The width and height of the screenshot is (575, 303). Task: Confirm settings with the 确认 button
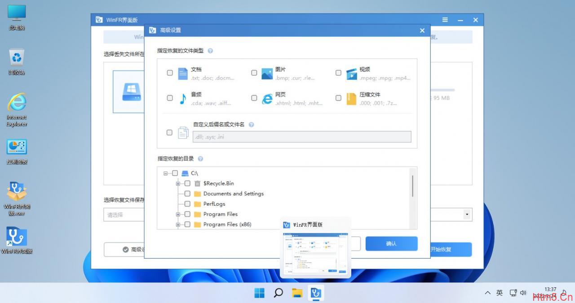click(x=391, y=244)
